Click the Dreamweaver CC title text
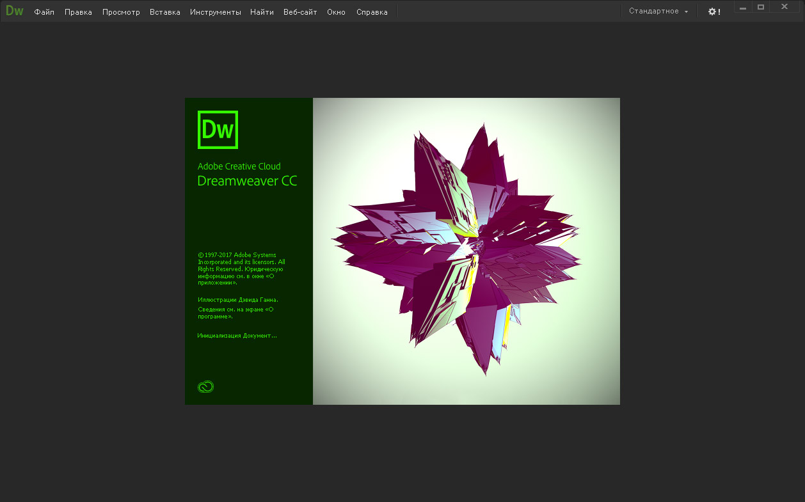 247,181
